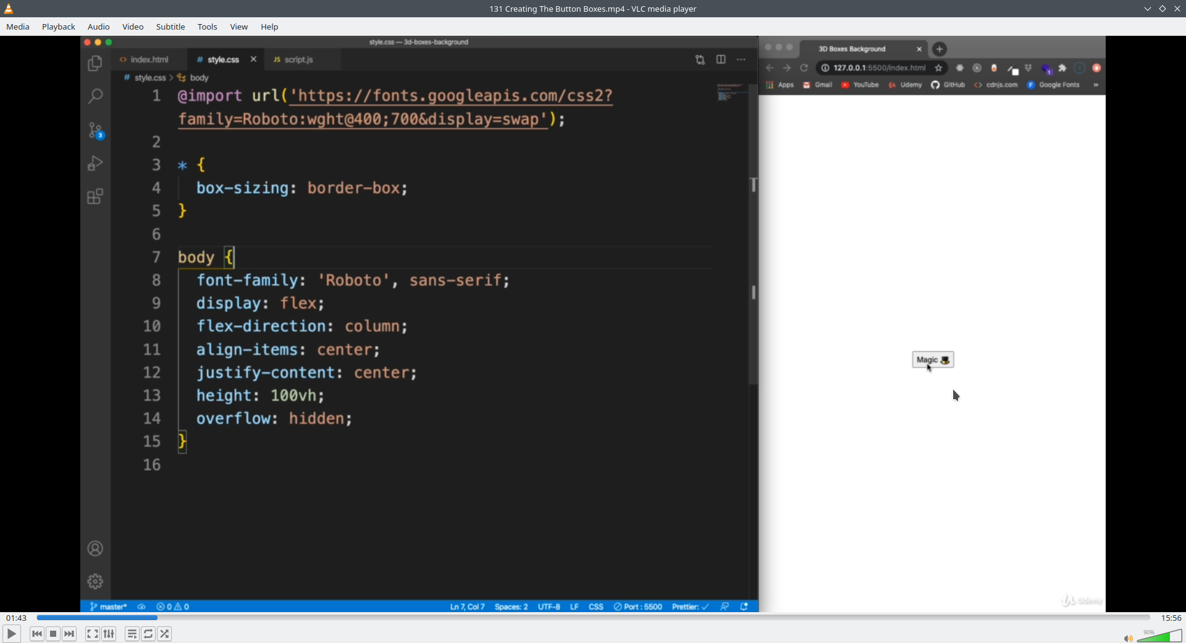Viewport: 1186px width, 643px height.
Task: Bookmark the page with the star icon
Action: pos(939,68)
